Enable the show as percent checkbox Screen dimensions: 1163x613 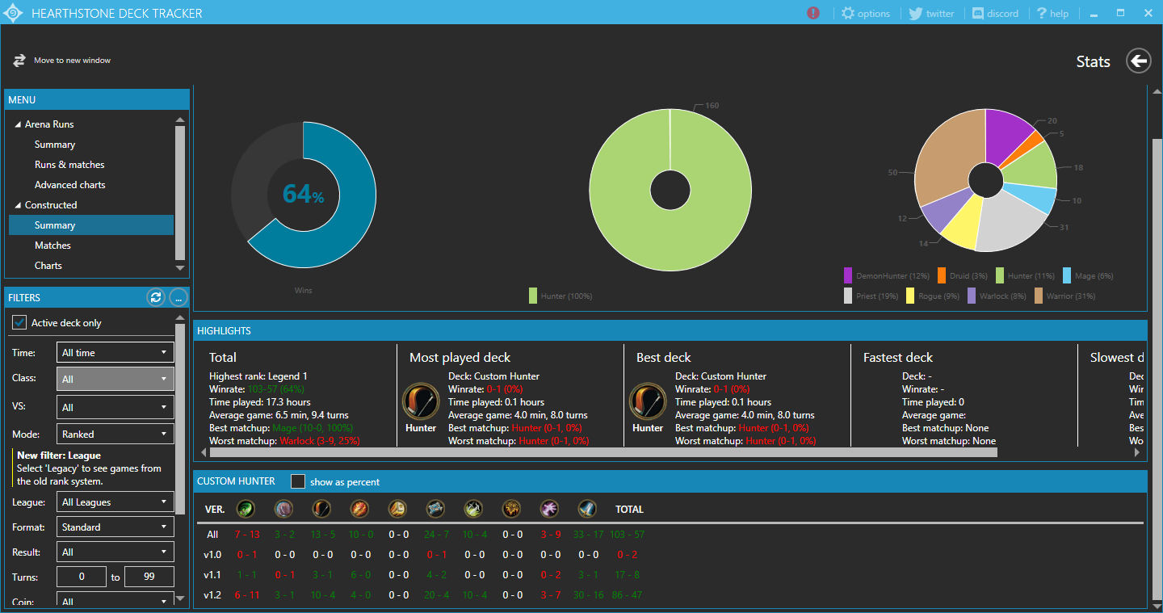tap(298, 481)
